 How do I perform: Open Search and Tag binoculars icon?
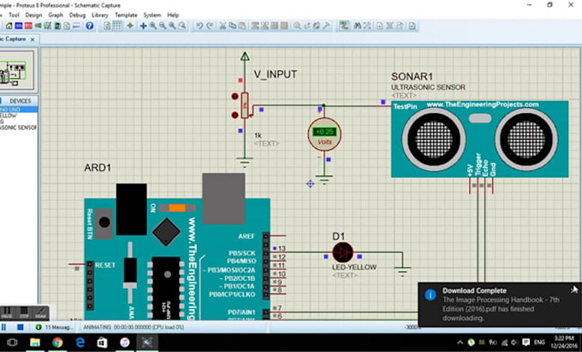[x=358, y=26]
